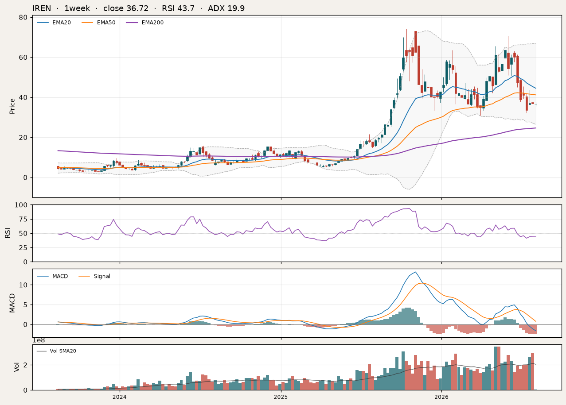The height and width of the screenshot is (405, 566).
Task: Click the EMA50 legend label
Action: point(106,23)
